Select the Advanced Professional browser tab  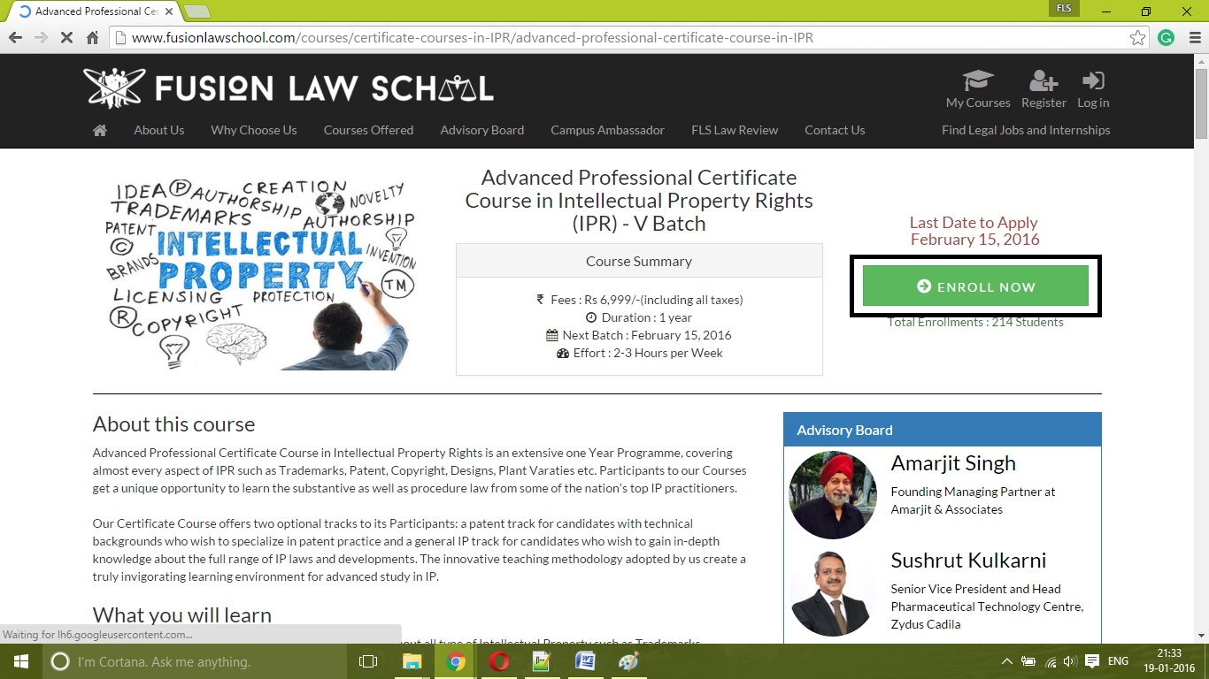[93, 11]
